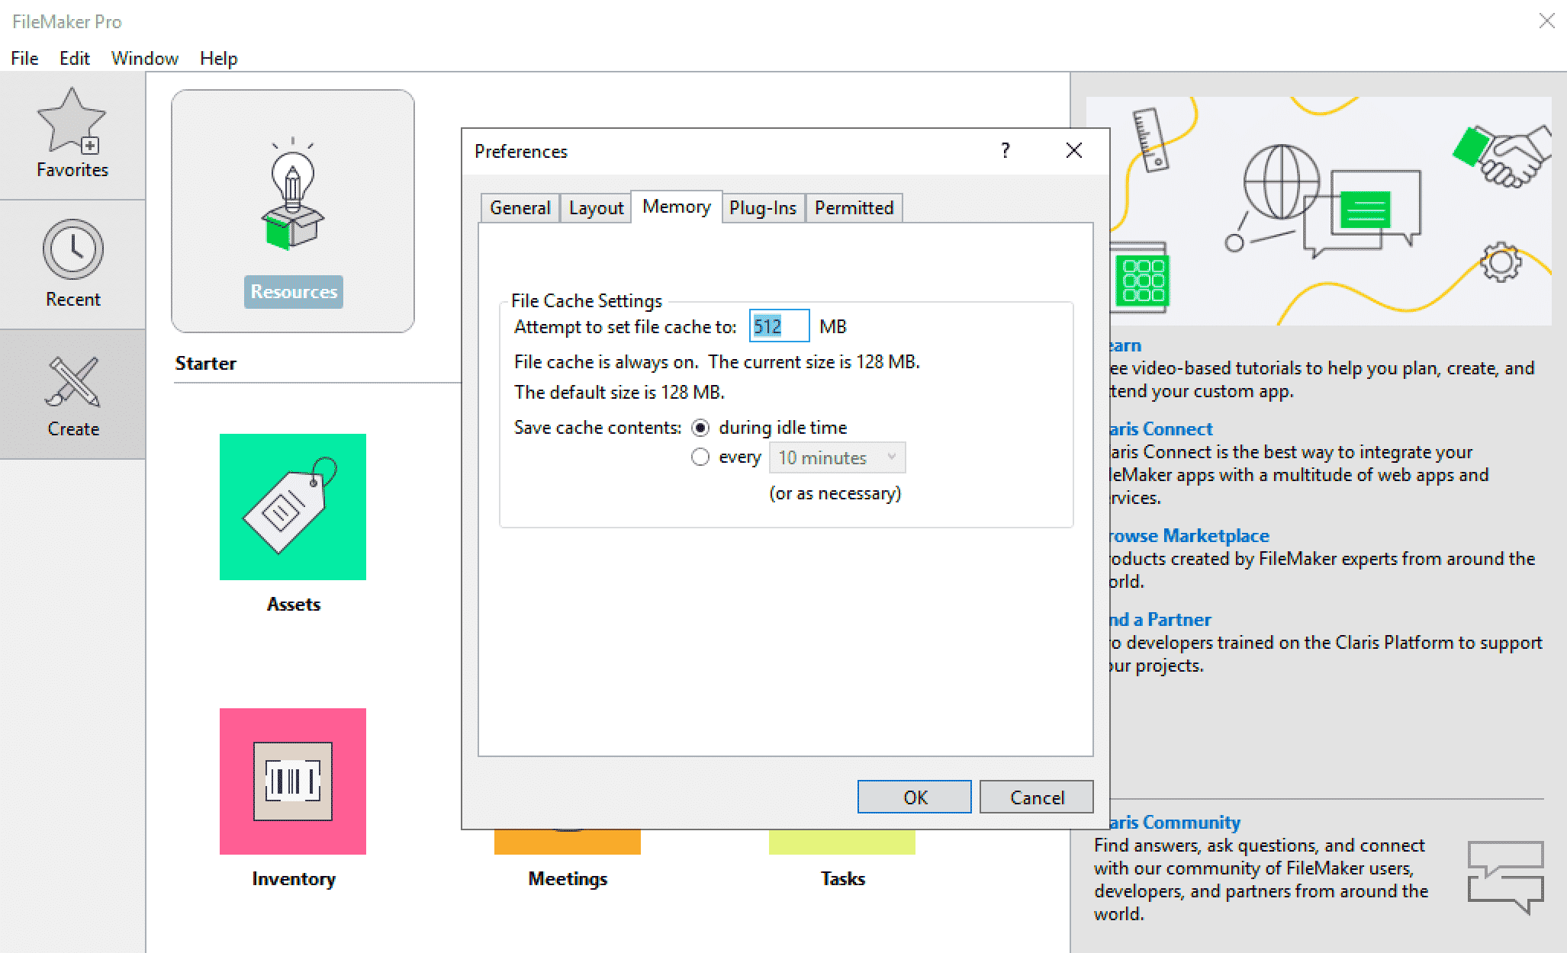Open the Favorites star icon
1567x953 pixels.
pos(72,120)
